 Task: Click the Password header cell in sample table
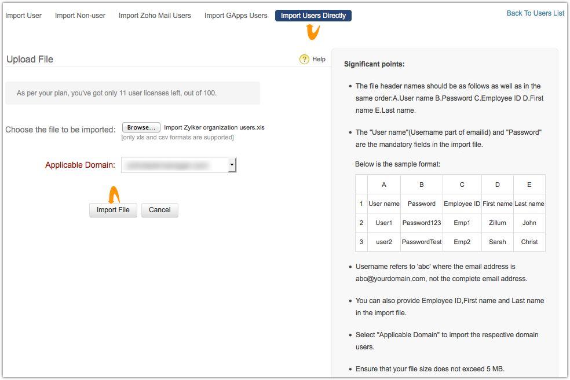coord(421,204)
